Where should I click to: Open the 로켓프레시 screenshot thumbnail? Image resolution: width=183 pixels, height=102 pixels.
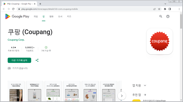coord(53,91)
